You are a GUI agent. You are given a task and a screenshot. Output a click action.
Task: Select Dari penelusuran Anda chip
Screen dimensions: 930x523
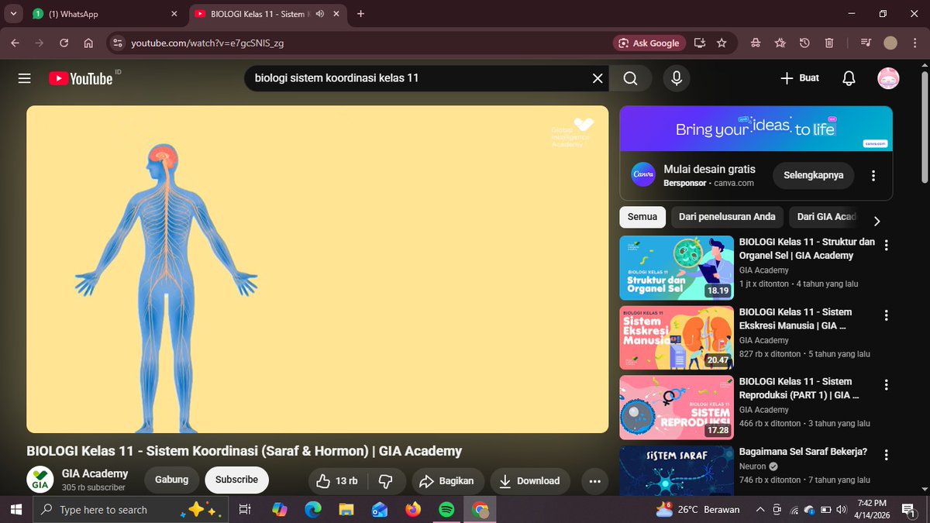727,217
